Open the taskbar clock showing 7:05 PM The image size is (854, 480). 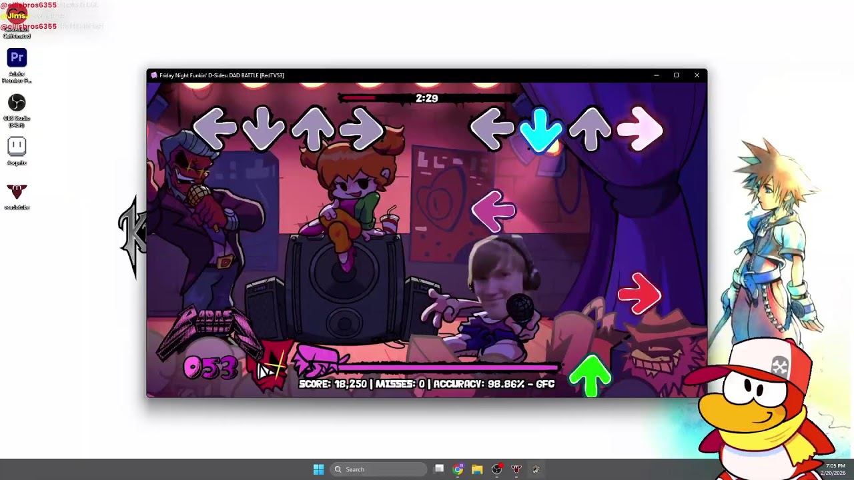click(x=835, y=469)
